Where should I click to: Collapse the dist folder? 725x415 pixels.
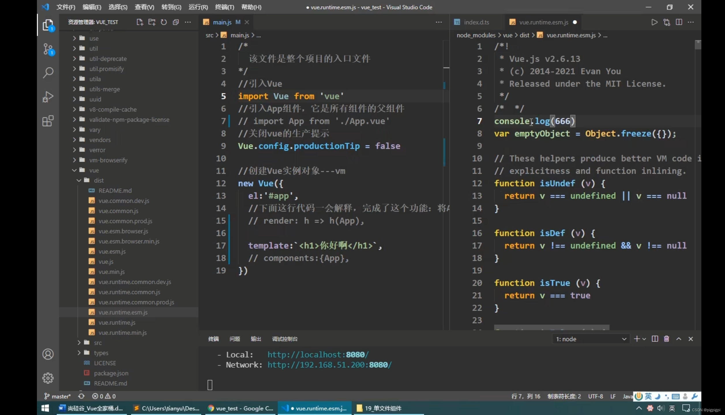pyautogui.click(x=79, y=180)
